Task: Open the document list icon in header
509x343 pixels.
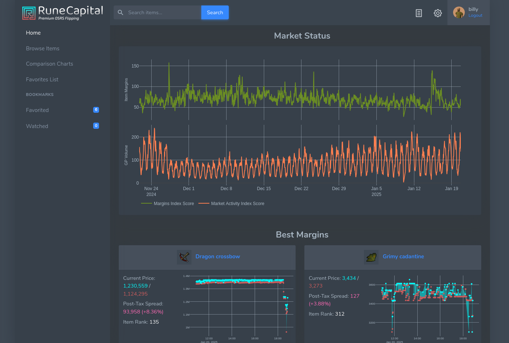Action: coord(419,13)
